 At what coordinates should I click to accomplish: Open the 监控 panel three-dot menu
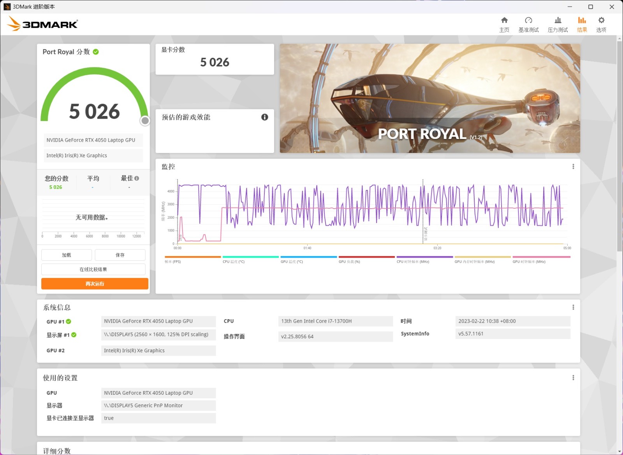(573, 167)
